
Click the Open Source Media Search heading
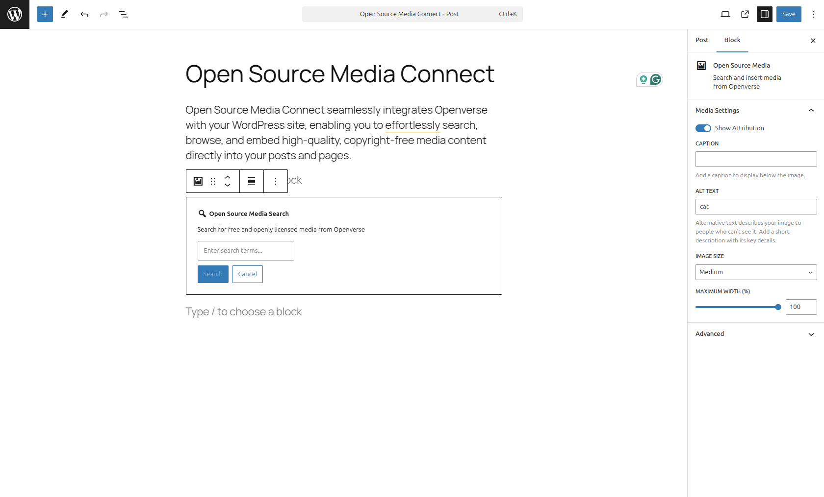pos(249,214)
